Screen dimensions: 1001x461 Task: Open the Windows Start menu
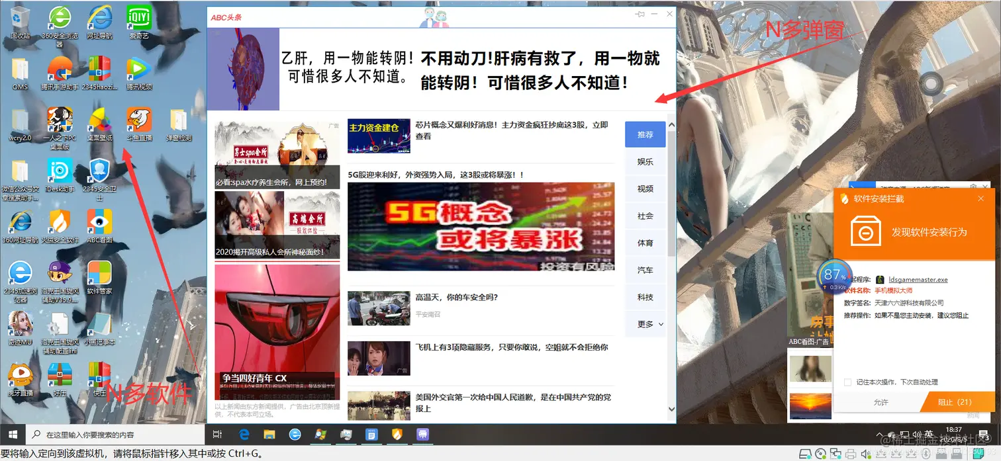pyautogui.click(x=13, y=435)
